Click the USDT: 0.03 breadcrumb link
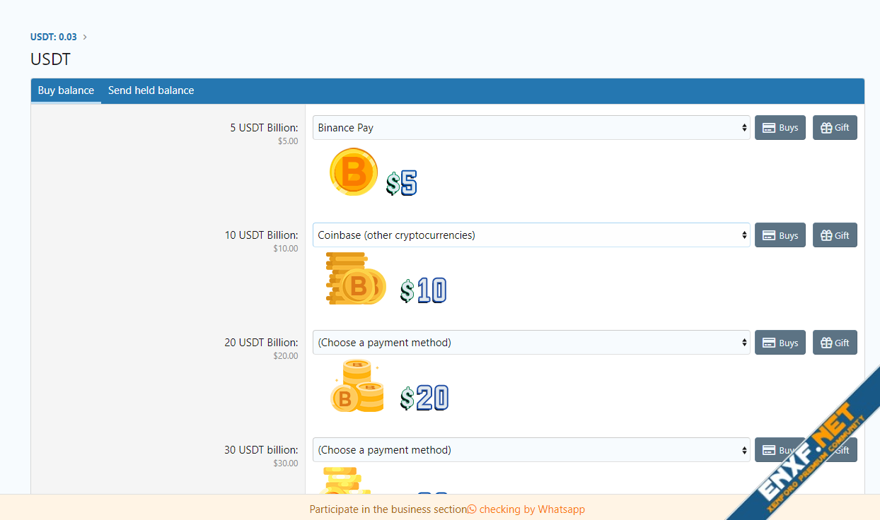The image size is (880, 520). [54, 37]
